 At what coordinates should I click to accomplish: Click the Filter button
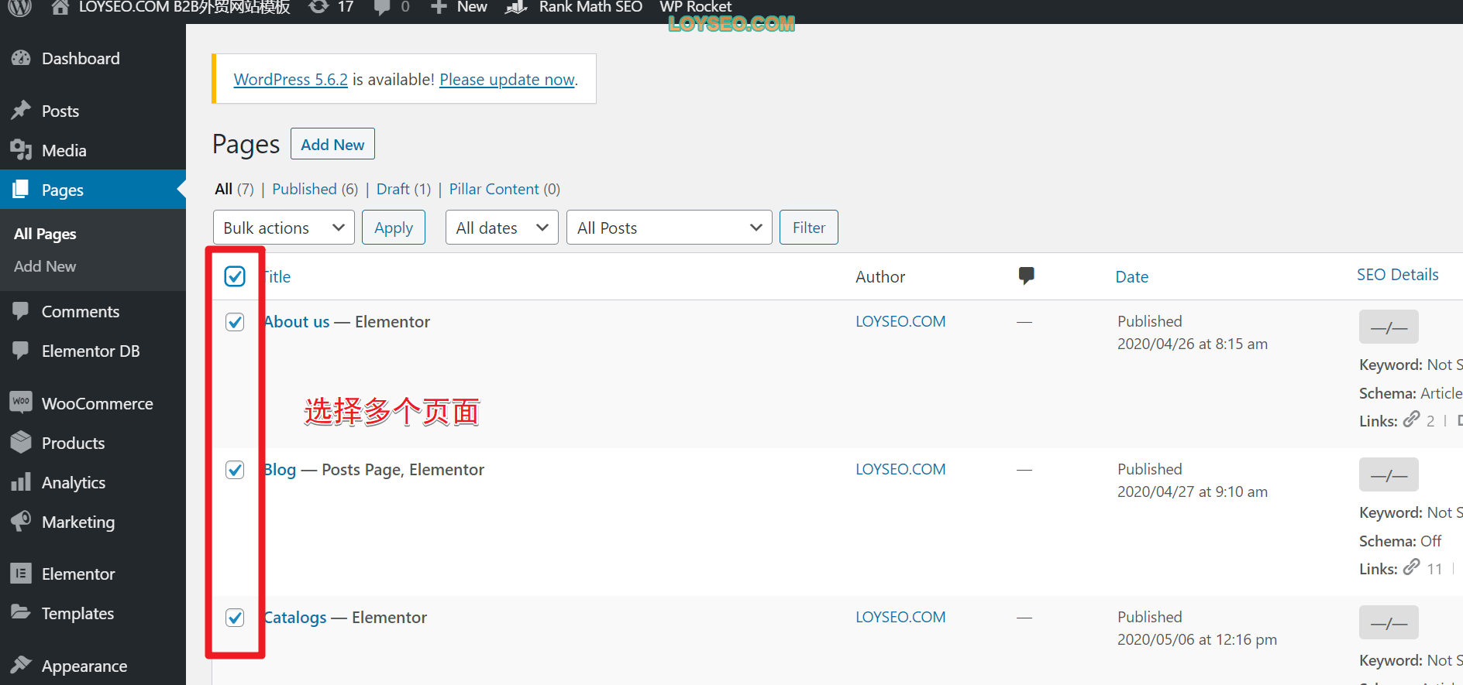809,228
